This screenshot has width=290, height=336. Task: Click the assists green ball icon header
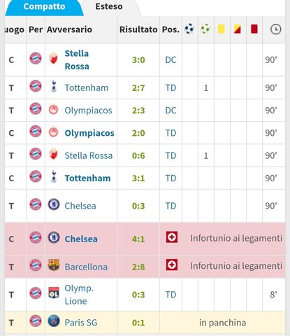click(205, 29)
